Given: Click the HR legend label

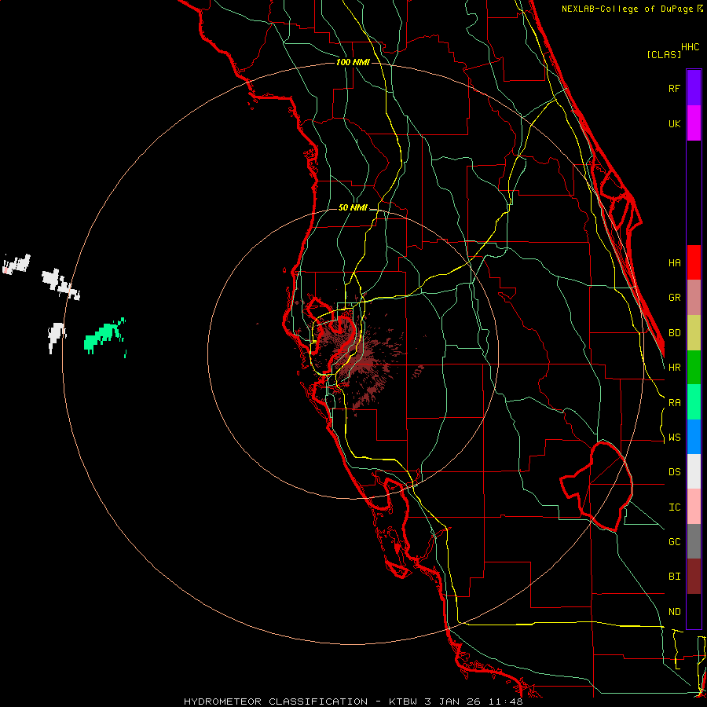Looking at the screenshot, I should (x=674, y=368).
